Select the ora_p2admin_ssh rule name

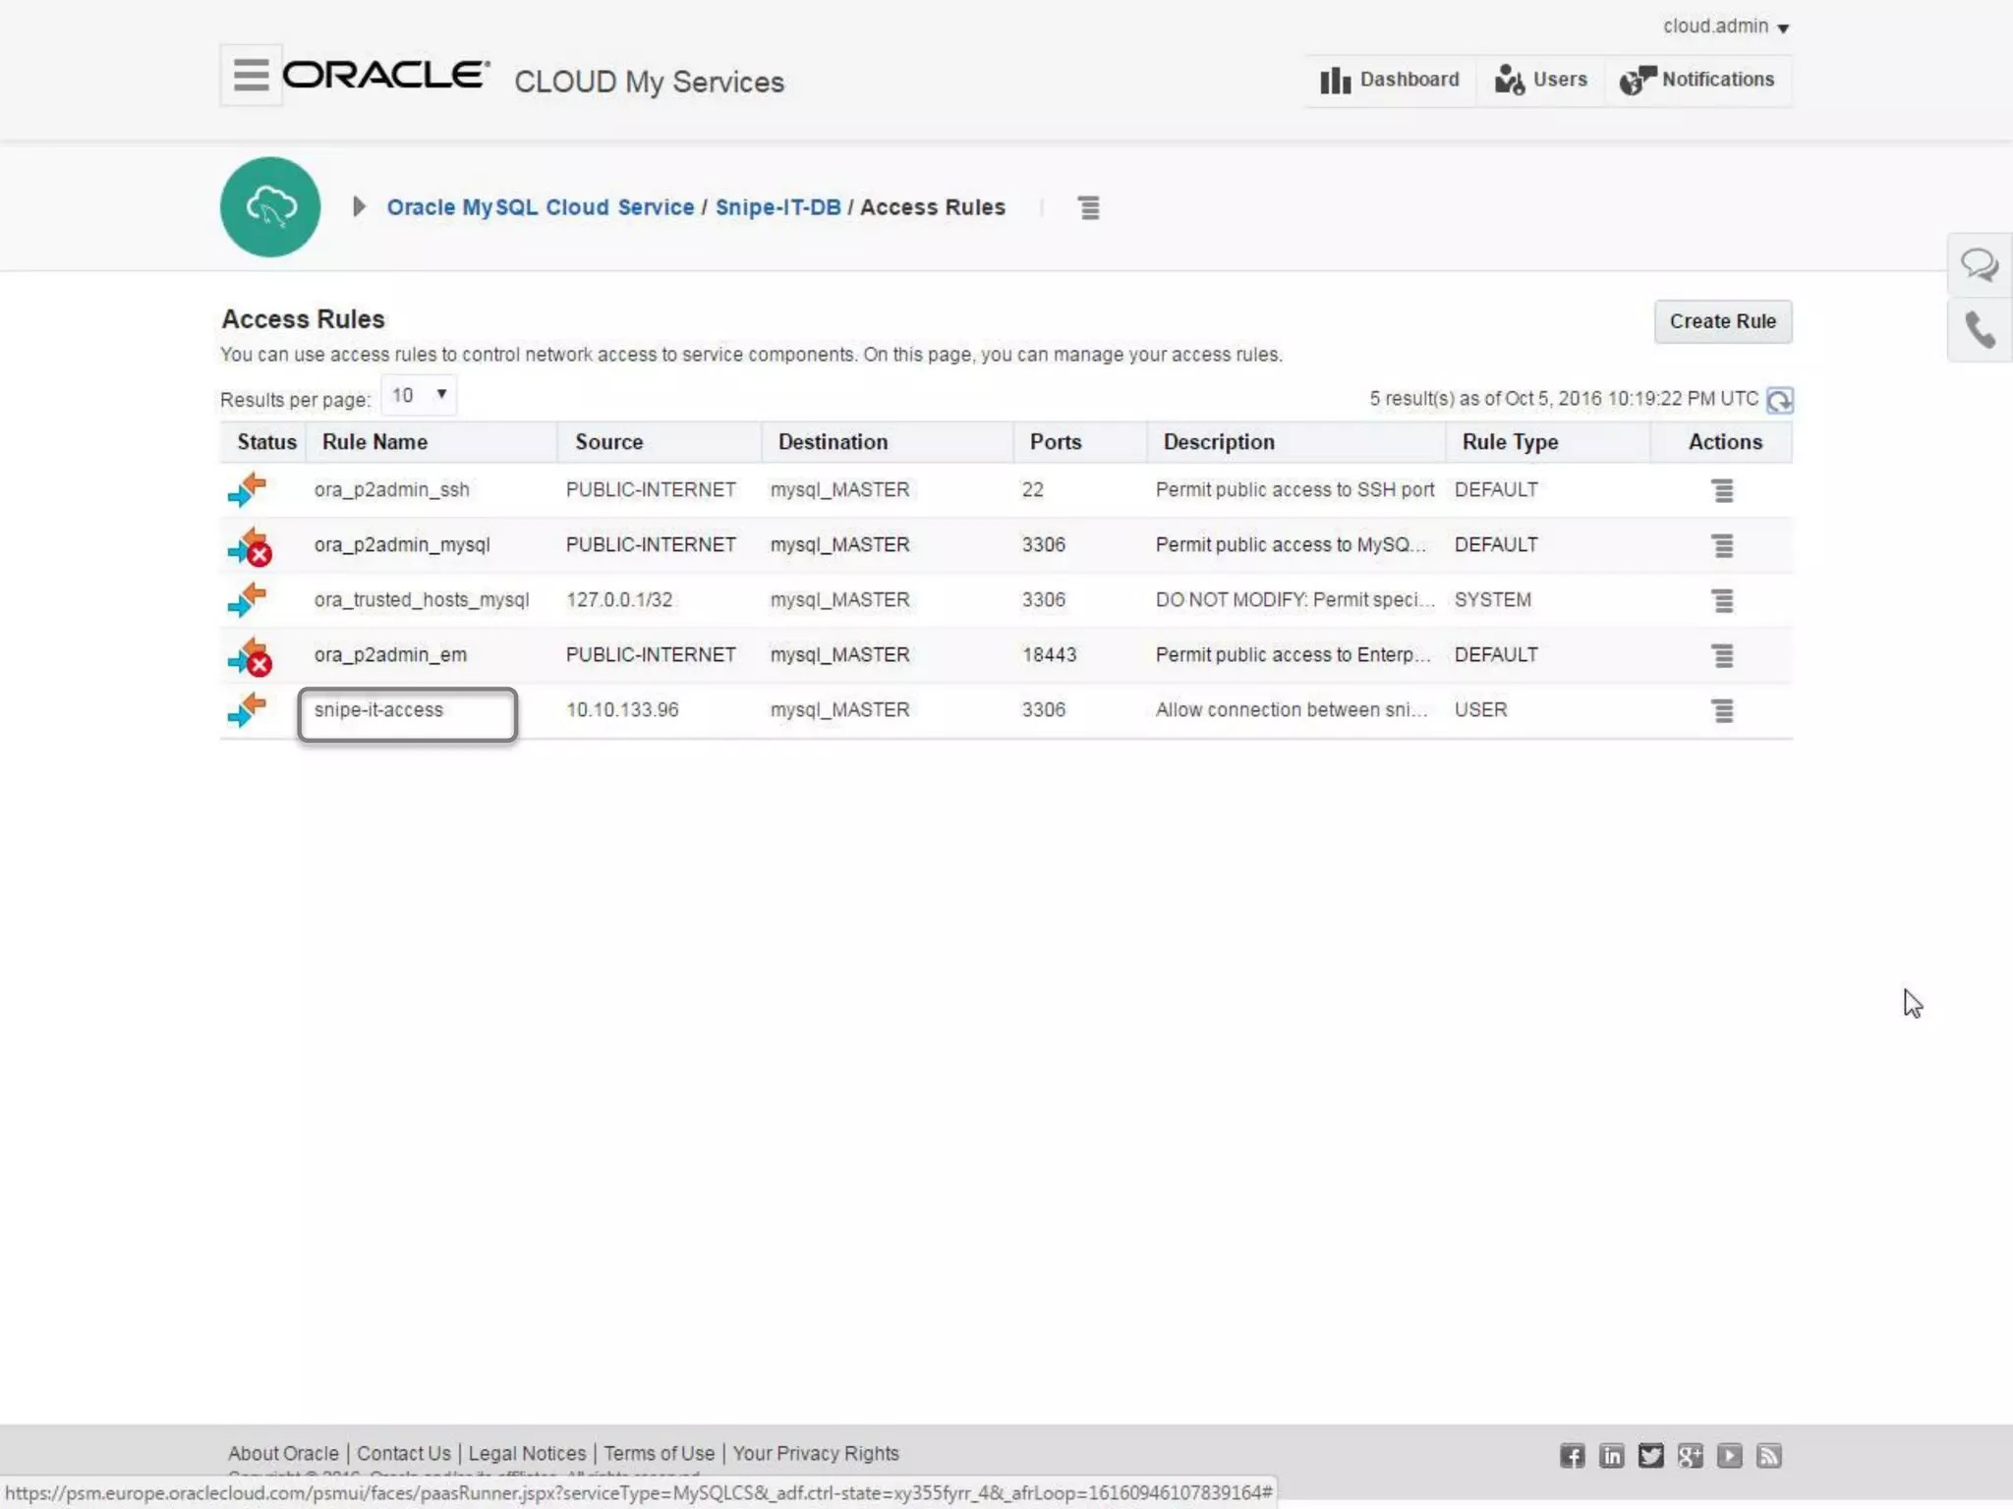coord(391,490)
